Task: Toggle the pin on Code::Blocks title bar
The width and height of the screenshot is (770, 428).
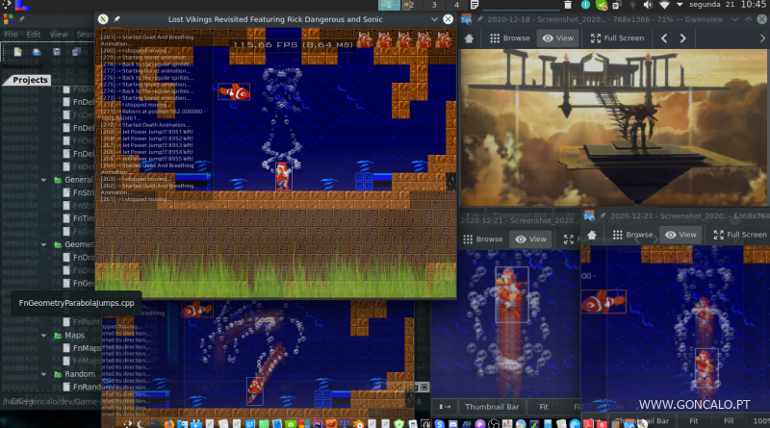Action: [21, 19]
